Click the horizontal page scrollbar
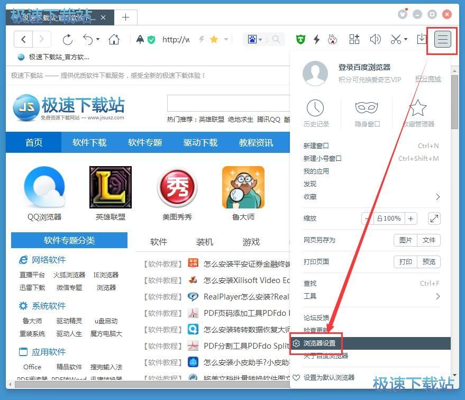This screenshot has height=400, width=465. point(152,385)
